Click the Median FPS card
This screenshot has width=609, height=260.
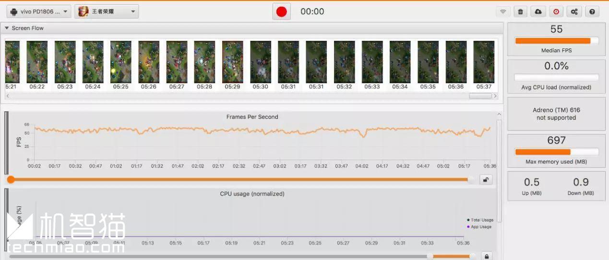556,39
